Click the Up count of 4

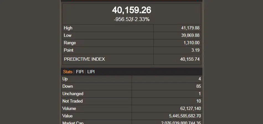(200, 79)
